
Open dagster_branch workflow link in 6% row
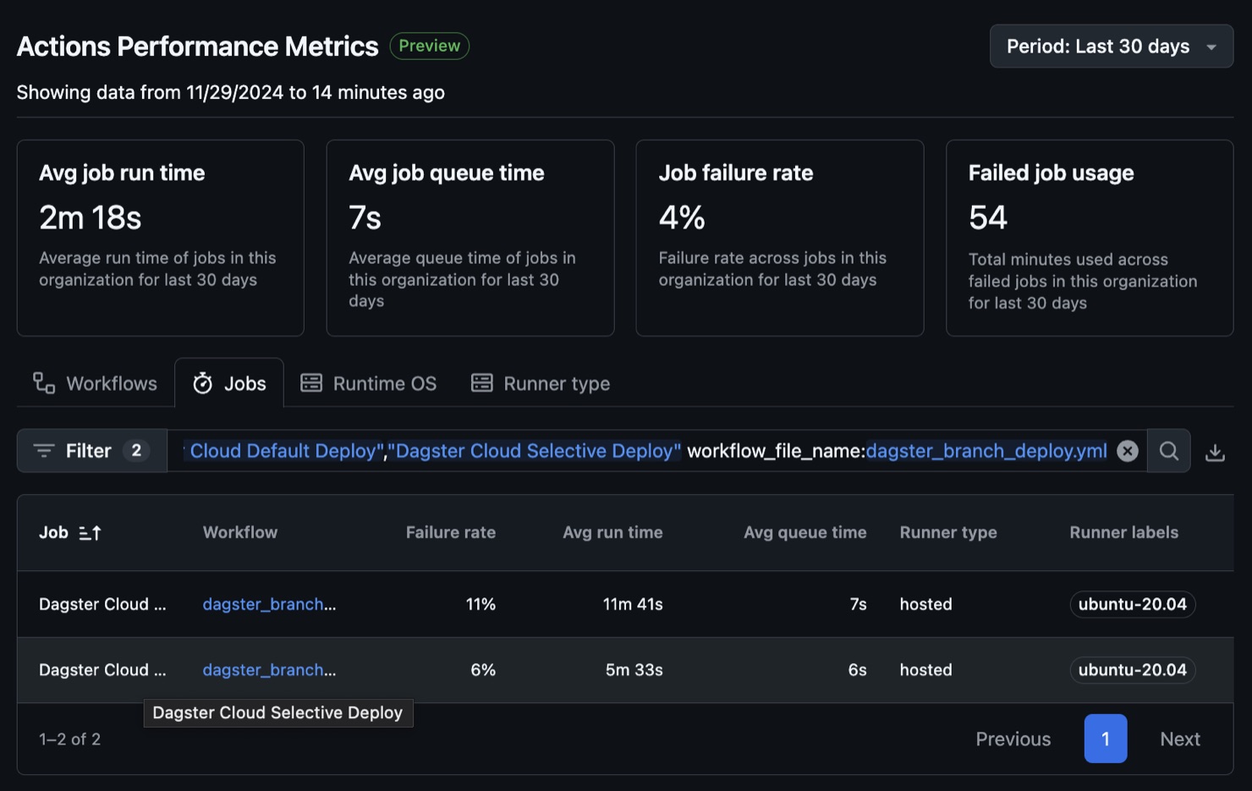[269, 670]
